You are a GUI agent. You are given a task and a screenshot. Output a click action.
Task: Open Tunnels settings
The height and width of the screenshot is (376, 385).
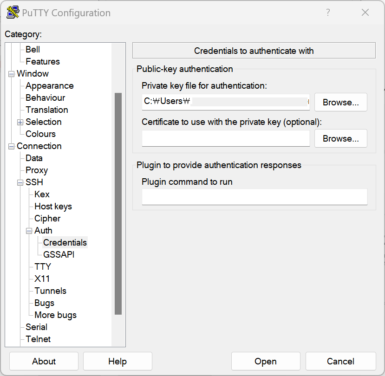(50, 291)
